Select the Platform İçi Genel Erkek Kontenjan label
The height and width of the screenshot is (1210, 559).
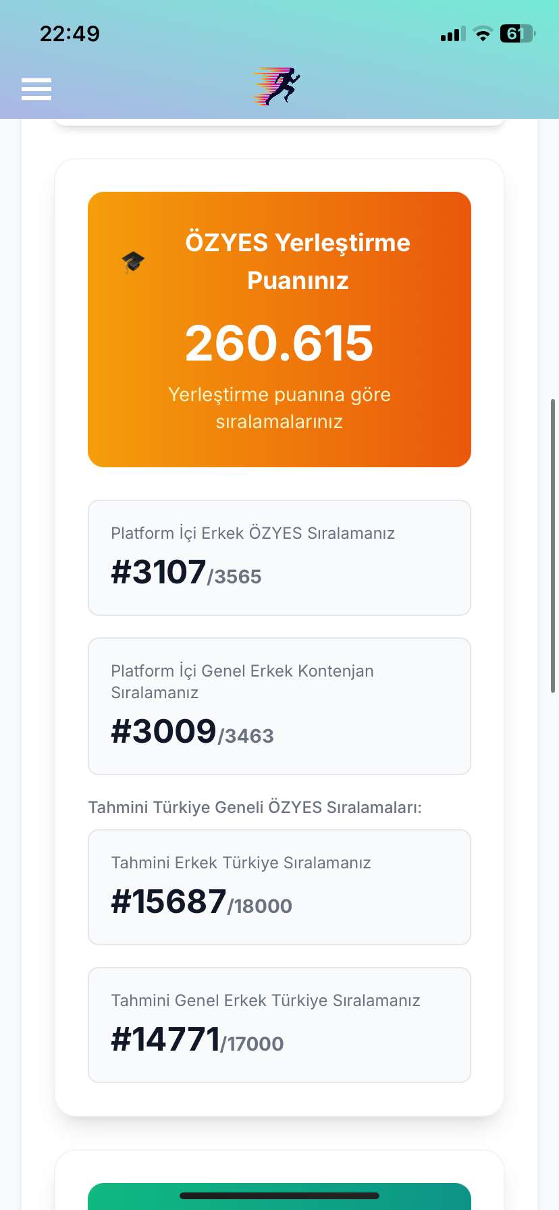(242, 681)
